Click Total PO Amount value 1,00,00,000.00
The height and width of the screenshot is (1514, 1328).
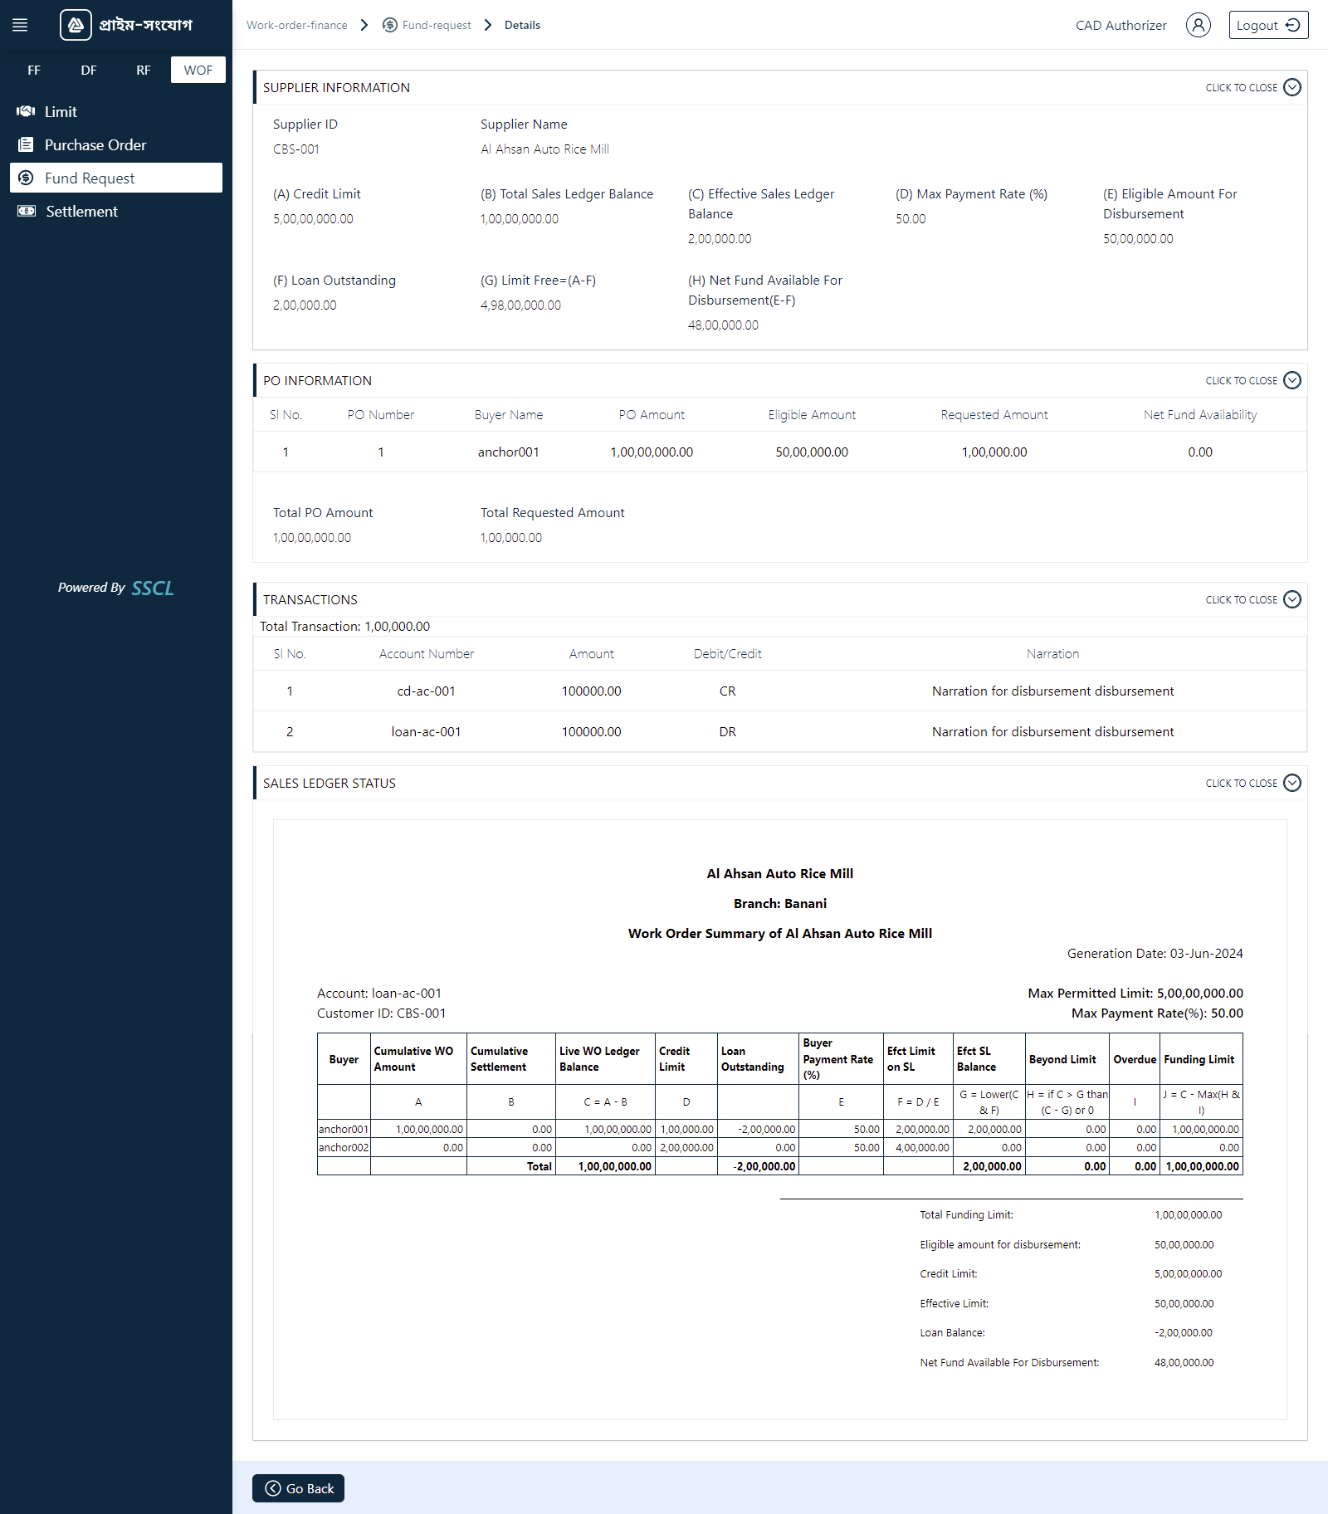pyautogui.click(x=312, y=538)
